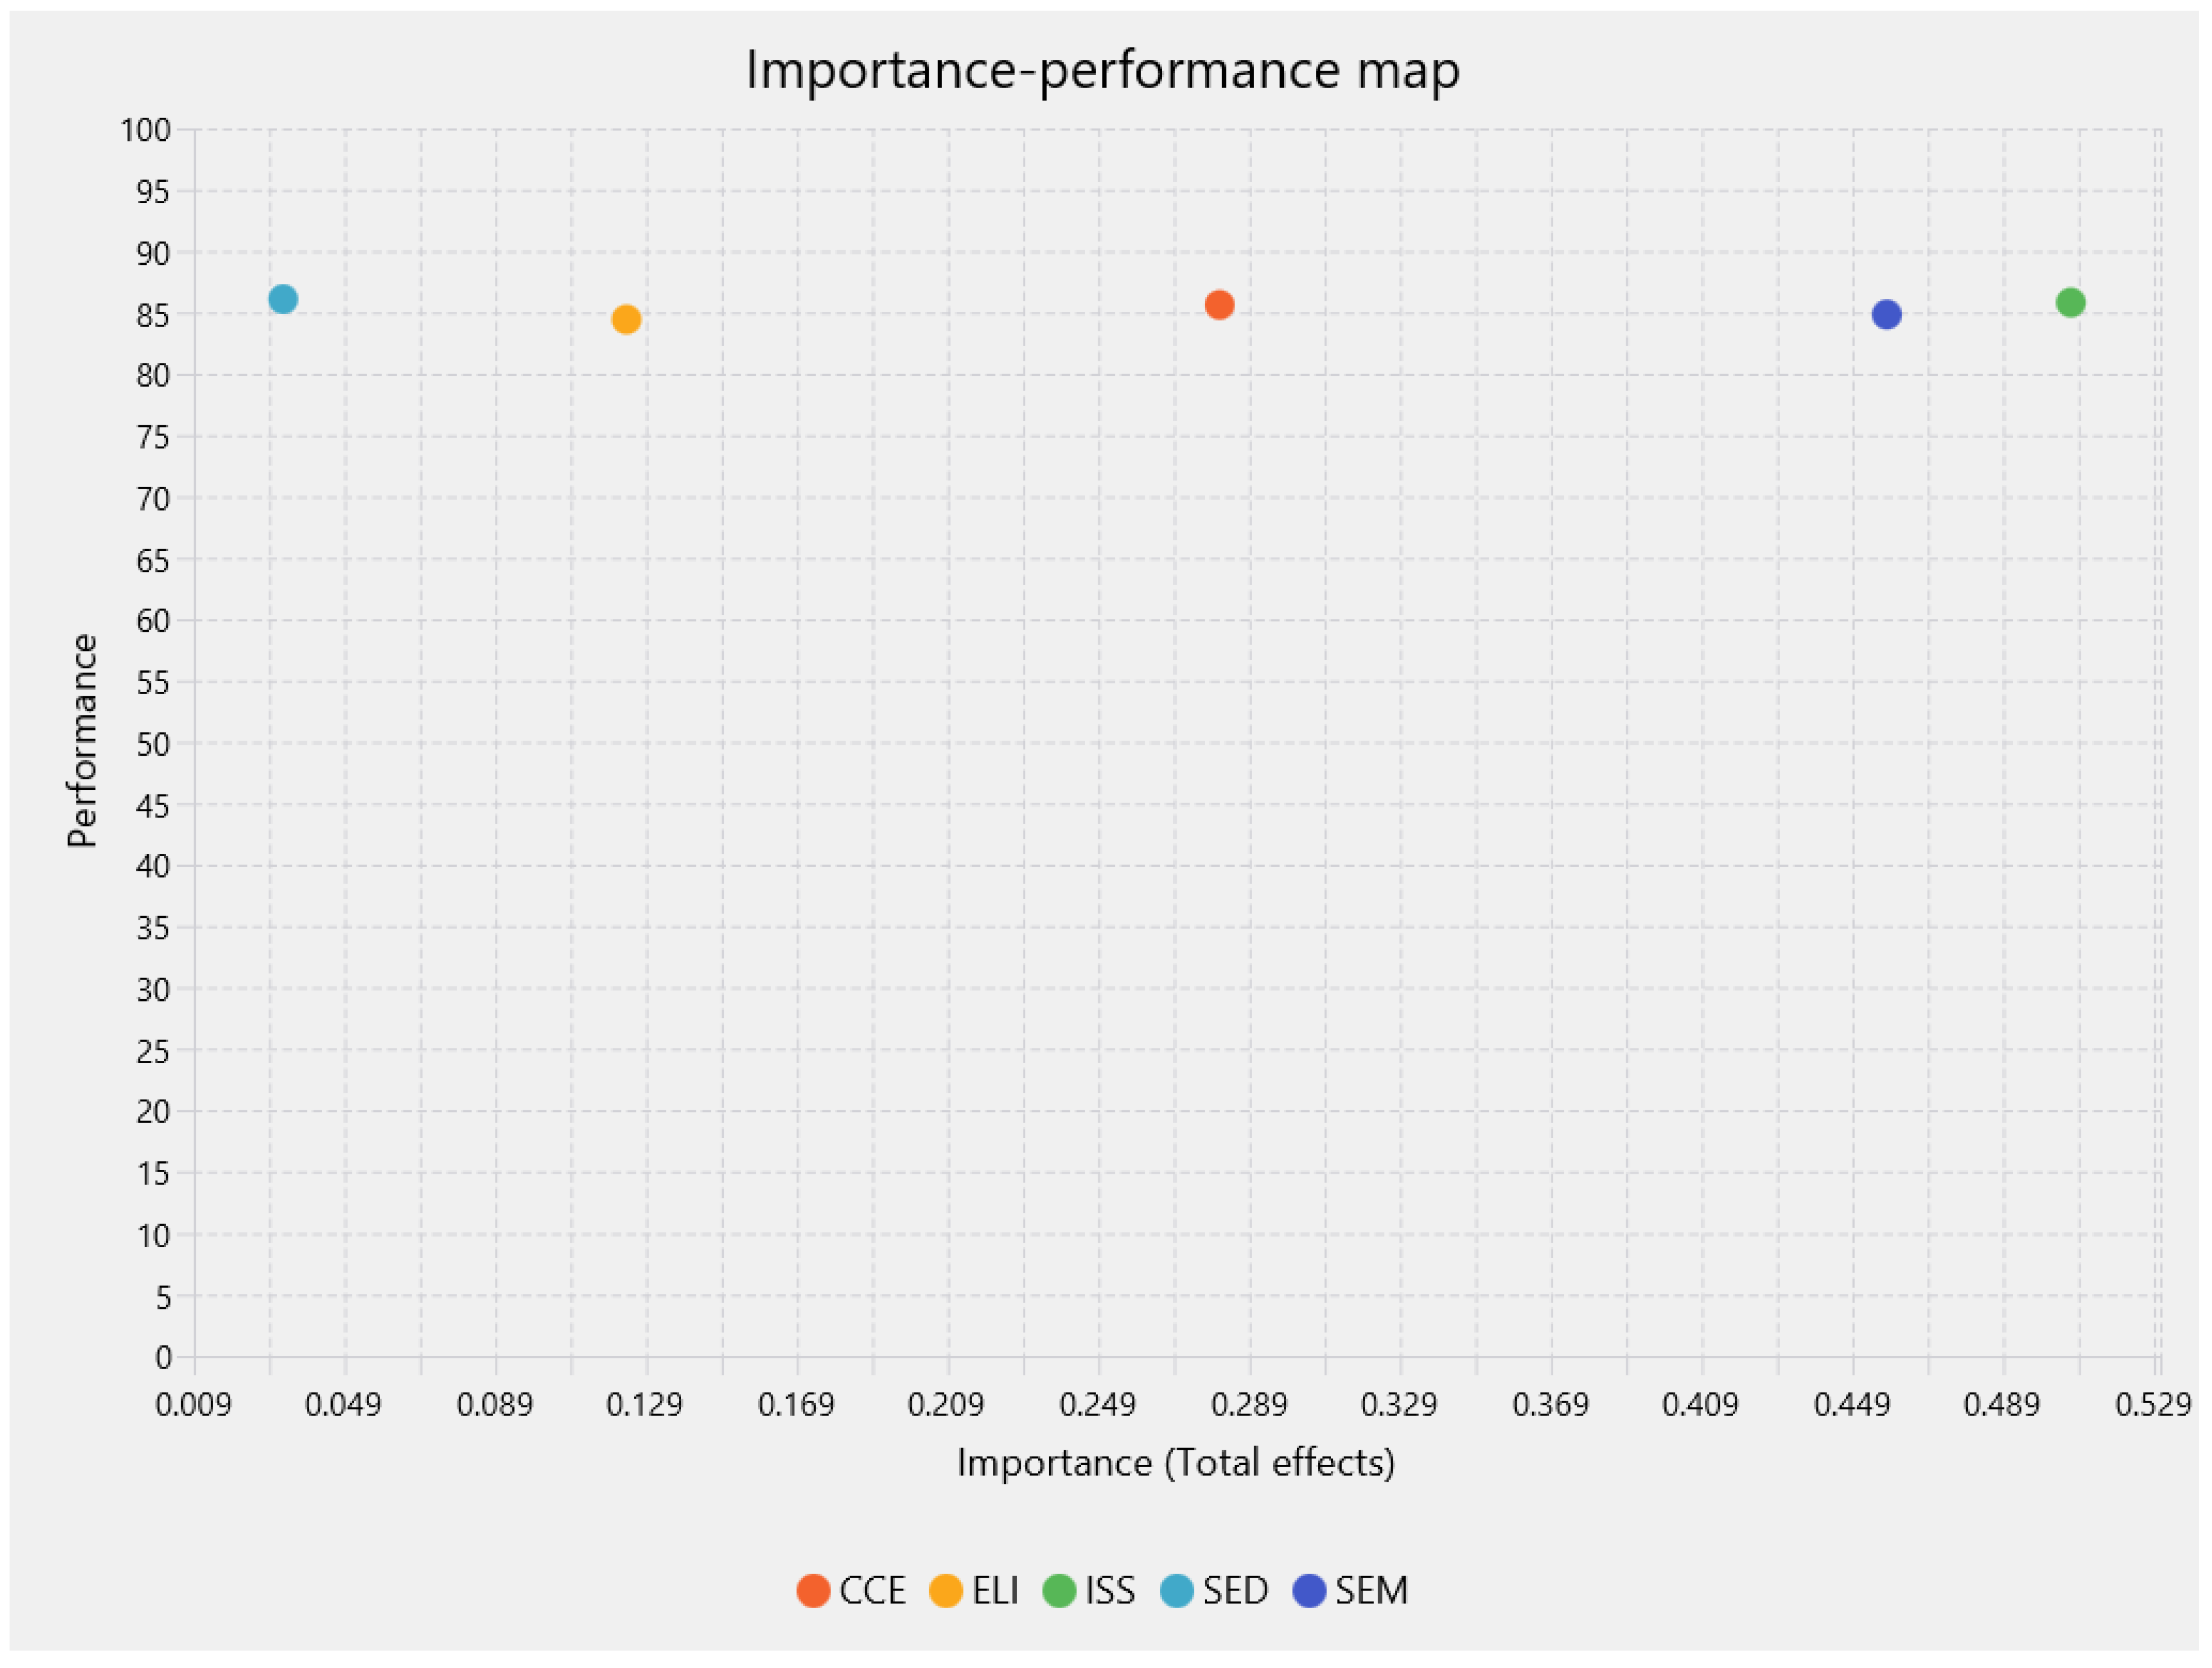Screen dimensions: 2212x1668
Task: Select the ISS legend color swatch
Action: click(1059, 1590)
